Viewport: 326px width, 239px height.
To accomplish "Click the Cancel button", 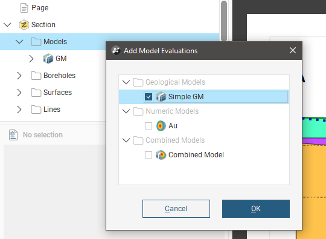I will (x=176, y=209).
